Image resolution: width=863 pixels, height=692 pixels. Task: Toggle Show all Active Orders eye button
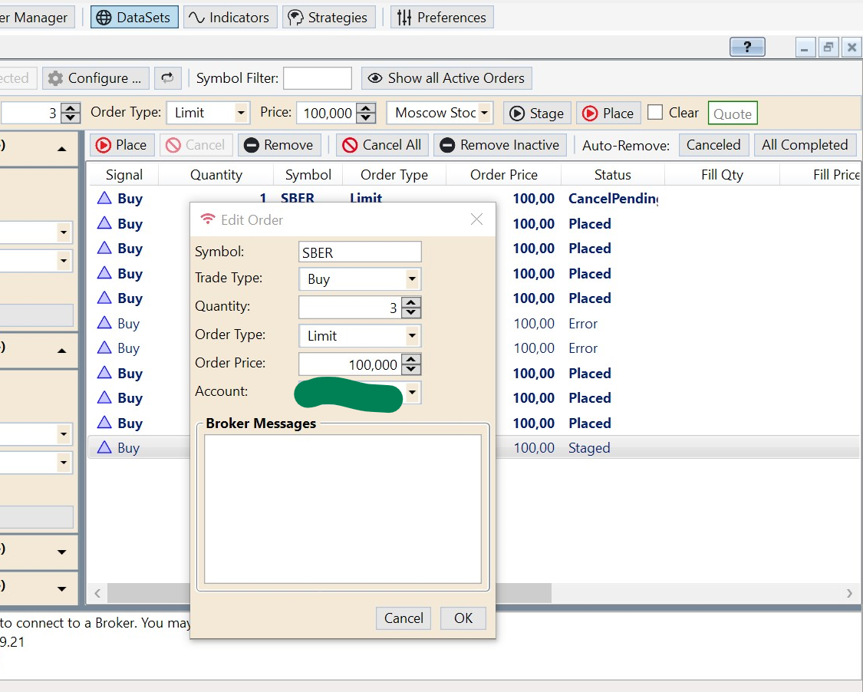pos(446,77)
